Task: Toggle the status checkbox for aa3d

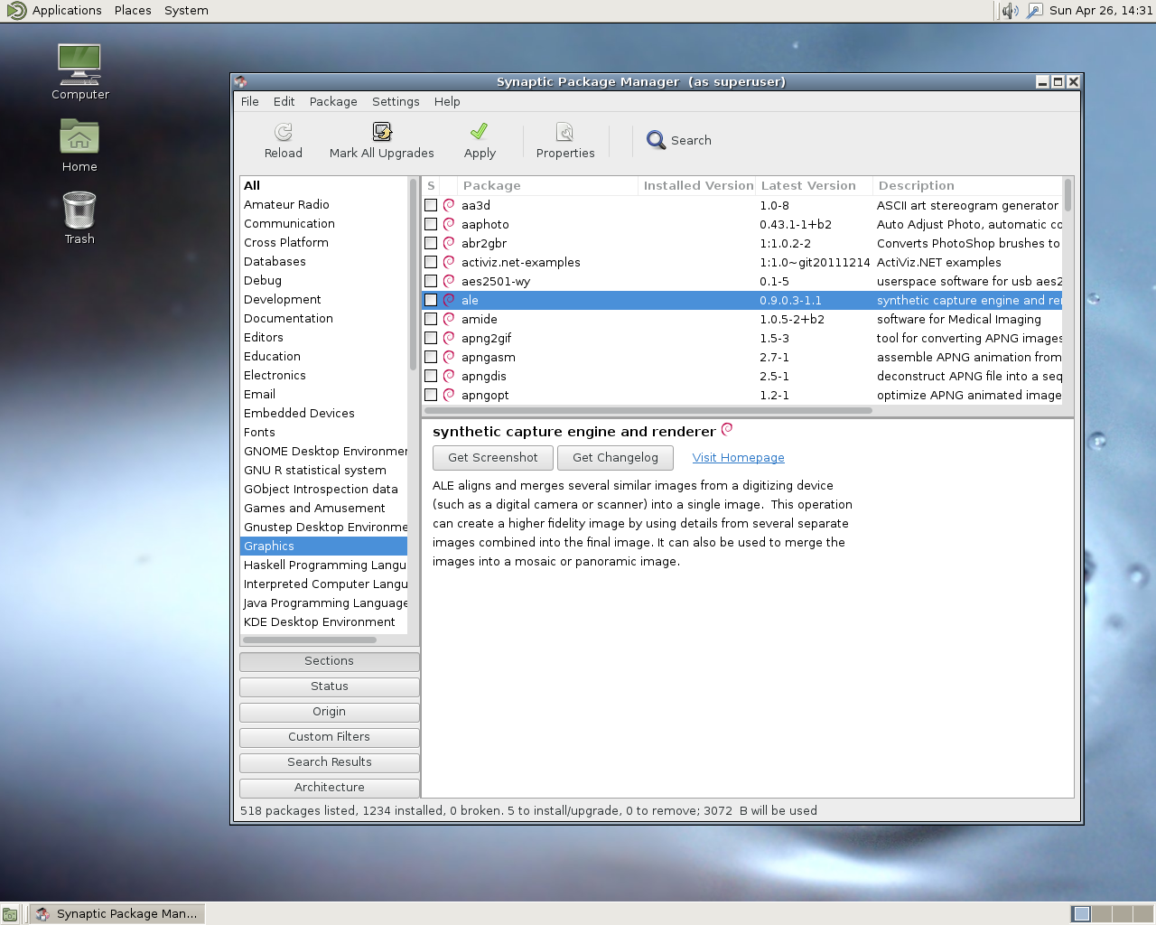Action: click(x=431, y=205)
